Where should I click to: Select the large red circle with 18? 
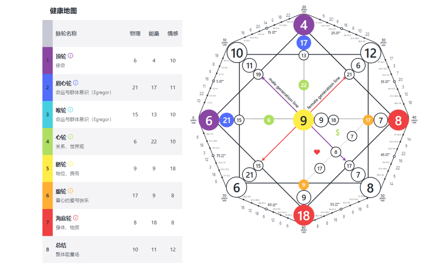303,216
